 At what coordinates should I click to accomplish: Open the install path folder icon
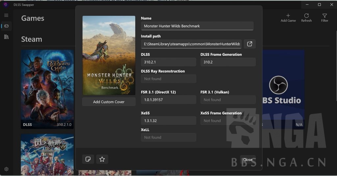click(249, 44)
